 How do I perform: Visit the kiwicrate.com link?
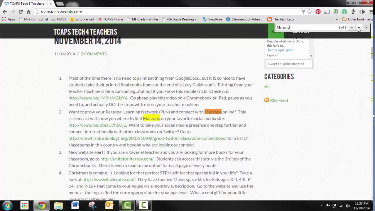coord(109,179)
